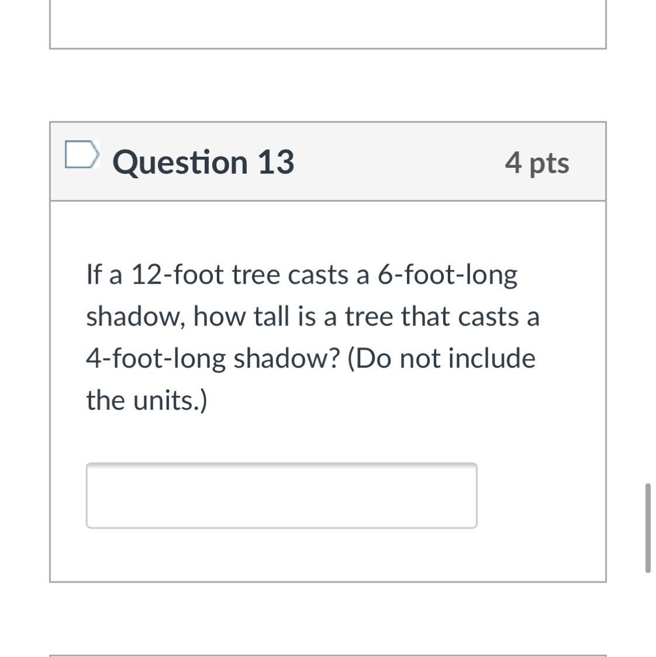Click the Question 13 heading text
Screen dimensions: 656x657
pyautogui.click(x=203, y=162)
